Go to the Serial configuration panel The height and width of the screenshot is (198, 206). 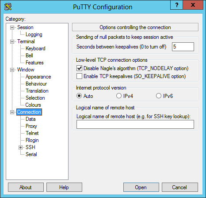pyautogui.click(x=31, y=154)
